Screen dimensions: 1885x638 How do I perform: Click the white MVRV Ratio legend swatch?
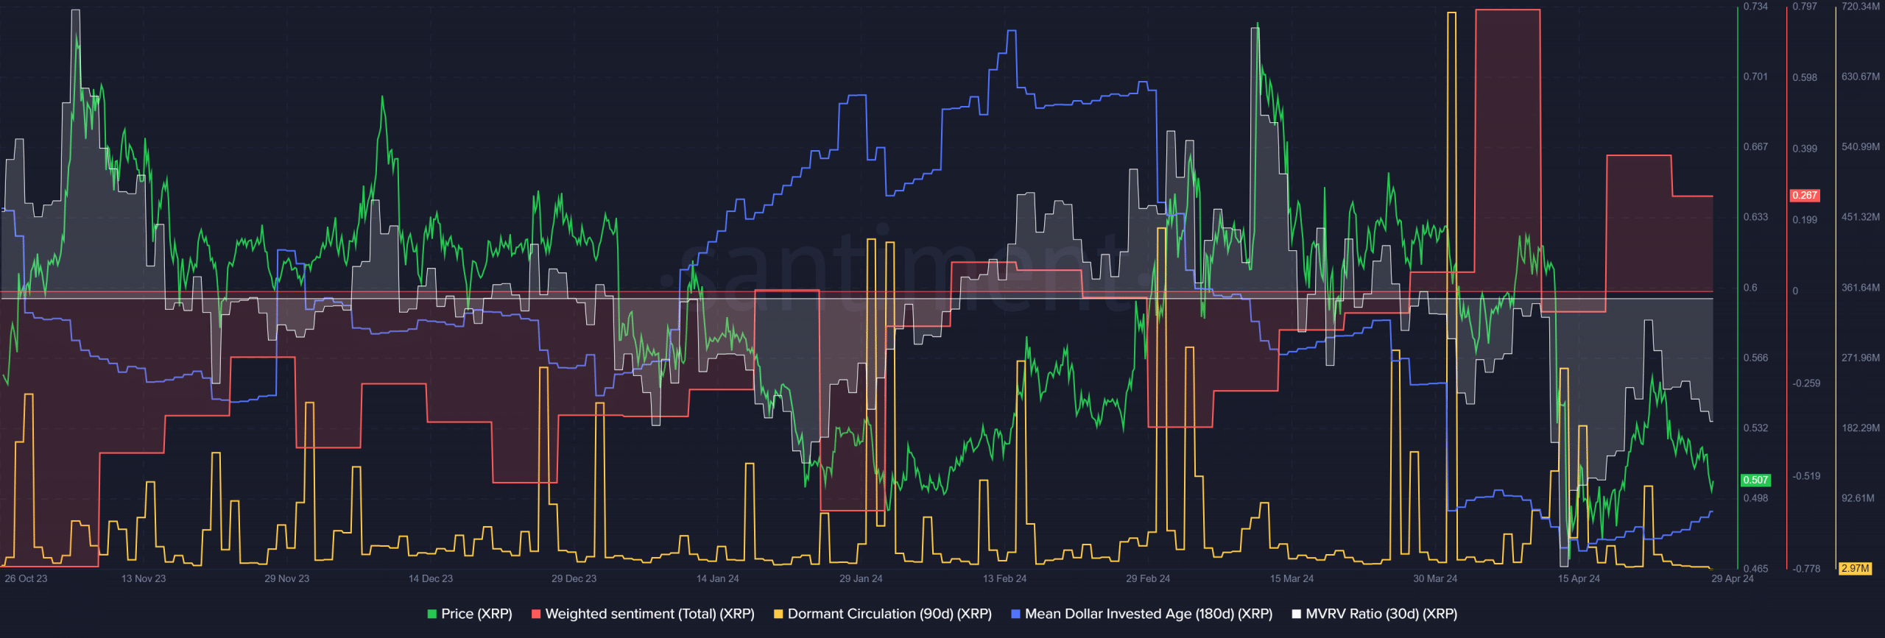[1297, 614]
